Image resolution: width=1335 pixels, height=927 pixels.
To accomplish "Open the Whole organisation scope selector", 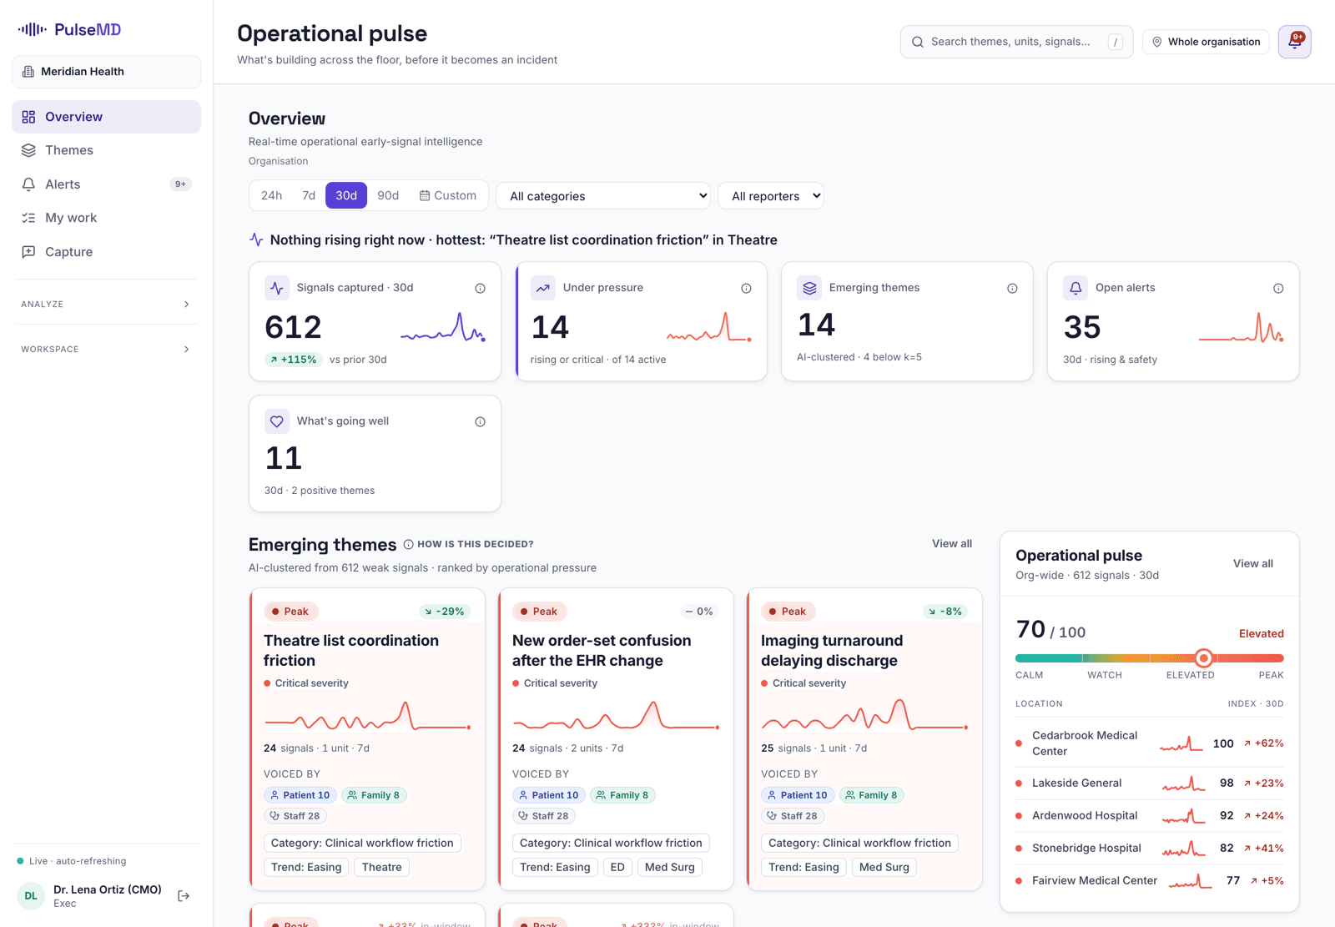I will (1206, 42).
